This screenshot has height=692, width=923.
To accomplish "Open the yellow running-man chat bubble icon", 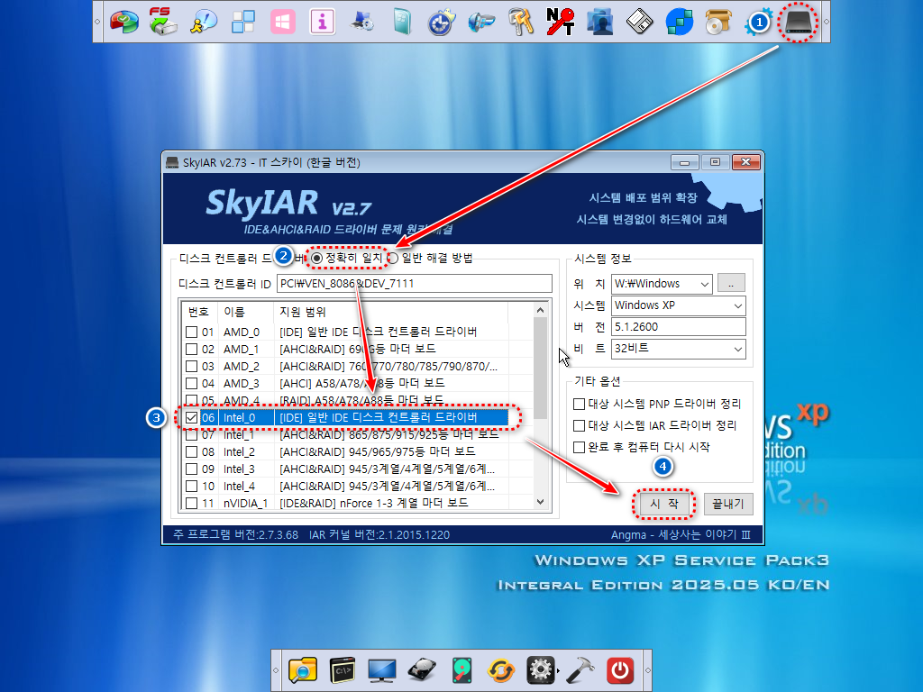I will [203, 23].
